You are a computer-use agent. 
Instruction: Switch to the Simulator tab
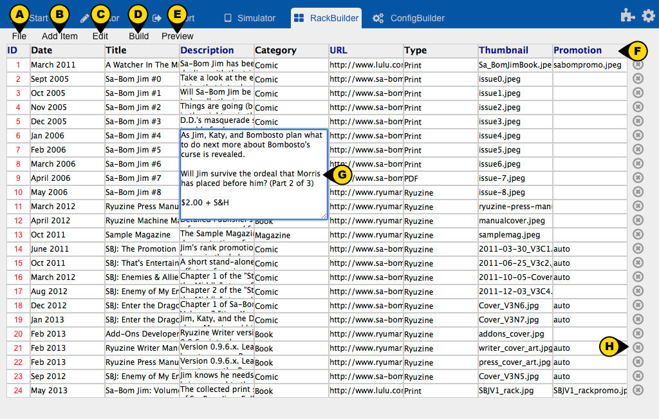(x=250, y=18)
